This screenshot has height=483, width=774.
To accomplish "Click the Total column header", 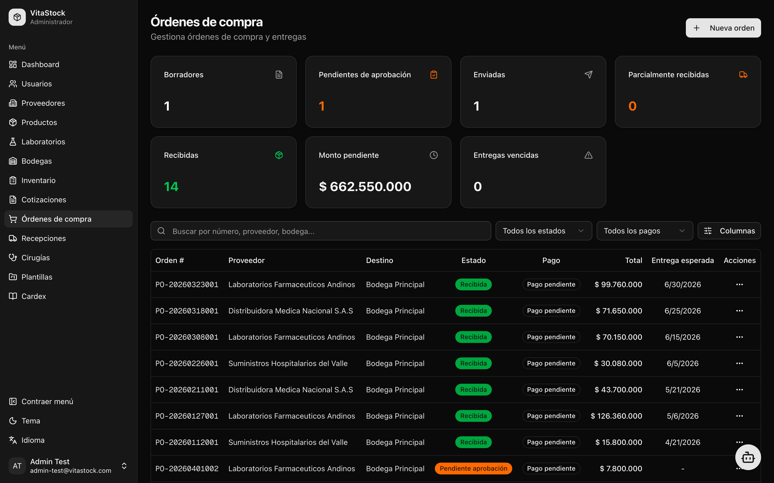I will (x=634, y=260).
